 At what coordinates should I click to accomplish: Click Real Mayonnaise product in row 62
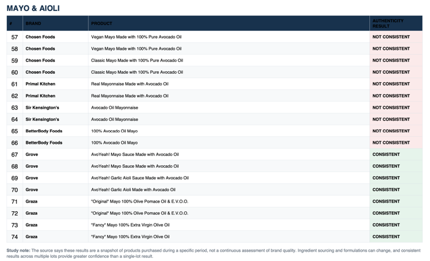coord(130,96)
